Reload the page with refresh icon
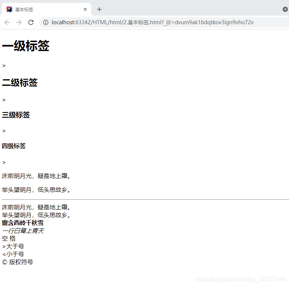Screen dimensions: 289x286 click(31, 22)
